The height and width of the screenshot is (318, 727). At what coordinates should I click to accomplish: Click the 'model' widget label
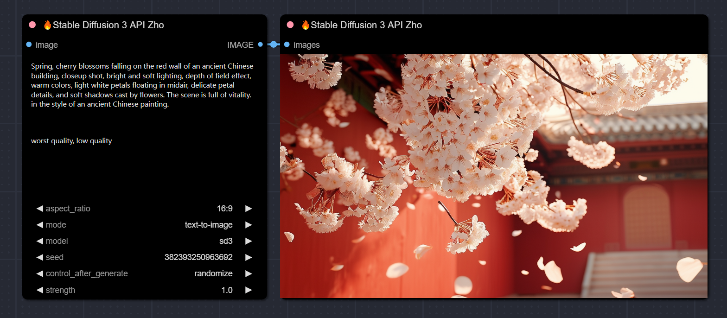point(57,241)
